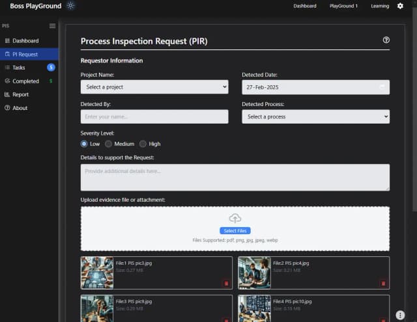
Task: Go to Completed in the sidebar
Action: pos(25,81)
